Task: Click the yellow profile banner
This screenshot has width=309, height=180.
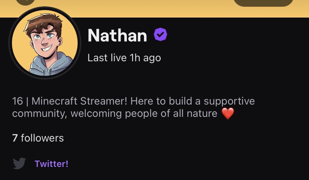Action: (x=154, y=9)
